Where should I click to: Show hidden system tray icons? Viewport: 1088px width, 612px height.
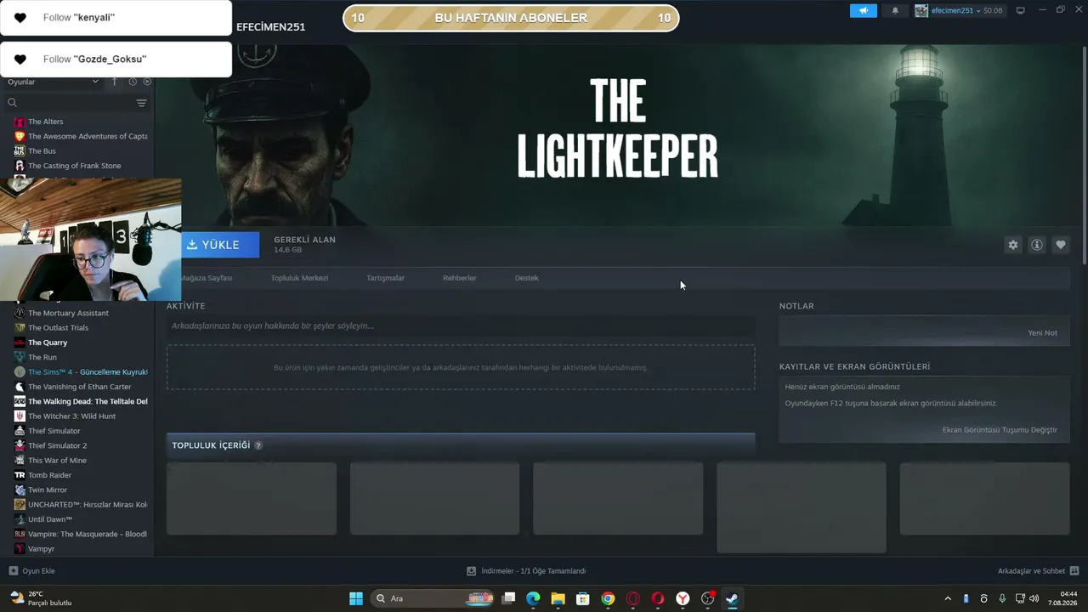point(948,598)
